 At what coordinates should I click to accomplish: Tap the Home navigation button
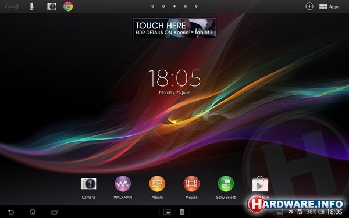pyautogui.click(x=33, y=212)
